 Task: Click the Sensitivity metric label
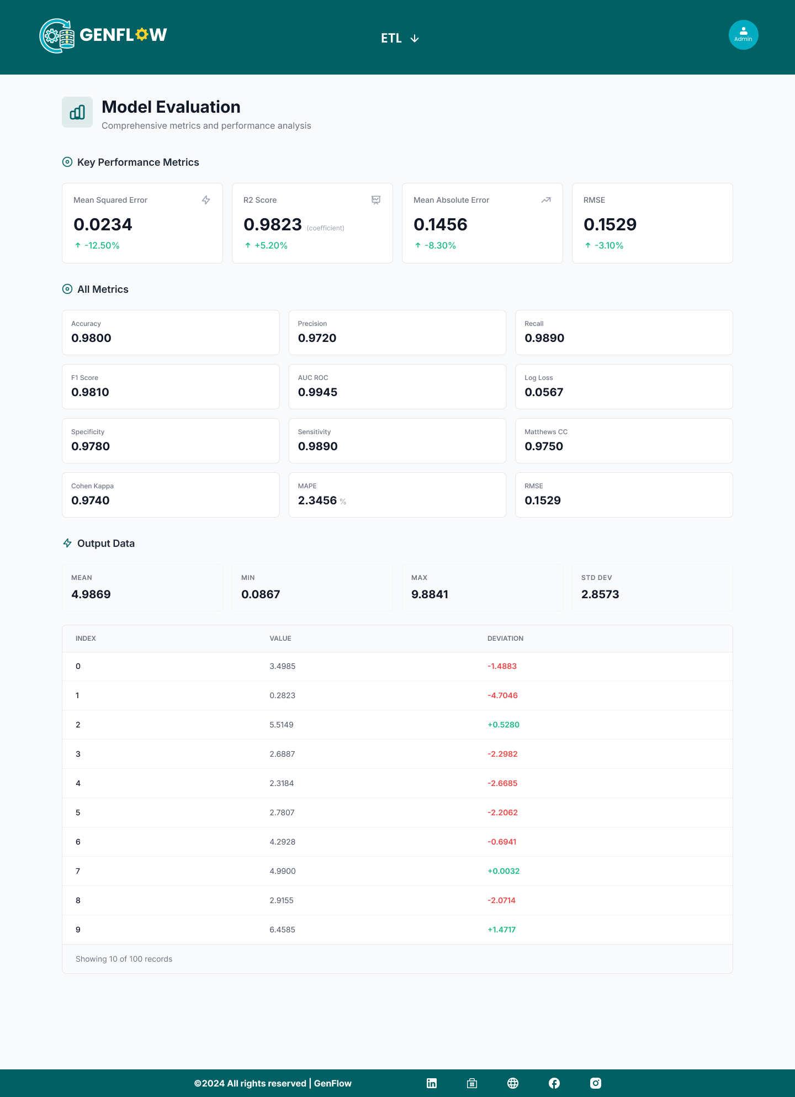[314, 432]
